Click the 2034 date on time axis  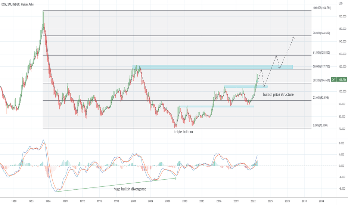click(x=321, y=201)
